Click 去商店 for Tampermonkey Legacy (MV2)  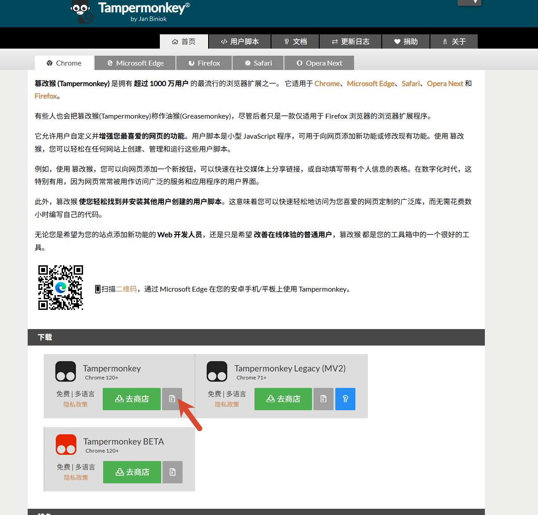coord(284,399)
